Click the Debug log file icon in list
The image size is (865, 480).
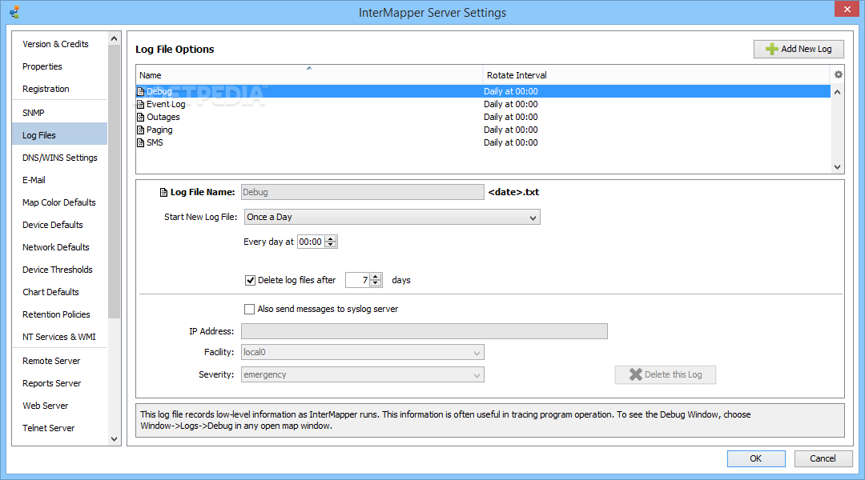pyautogui.click(x=140, y=91)
